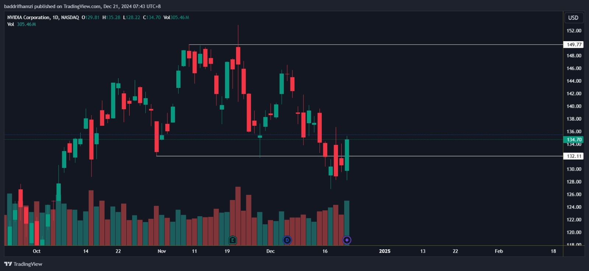Click the high price H135.28 value

111,17
